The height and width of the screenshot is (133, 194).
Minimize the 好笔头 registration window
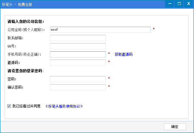[170, 4]
